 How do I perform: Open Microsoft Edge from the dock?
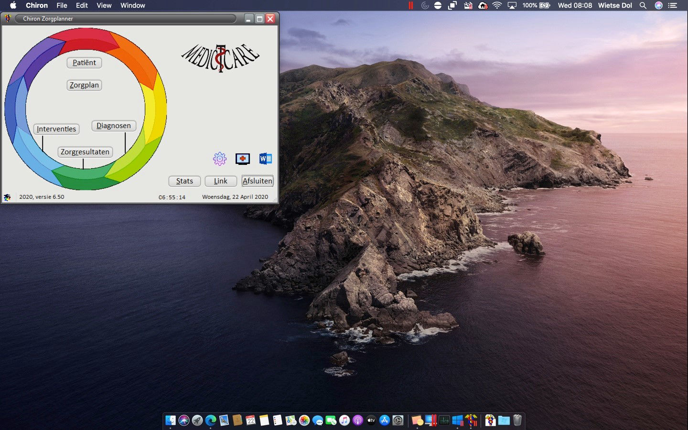pyautogui.click(x=211, y=420)
